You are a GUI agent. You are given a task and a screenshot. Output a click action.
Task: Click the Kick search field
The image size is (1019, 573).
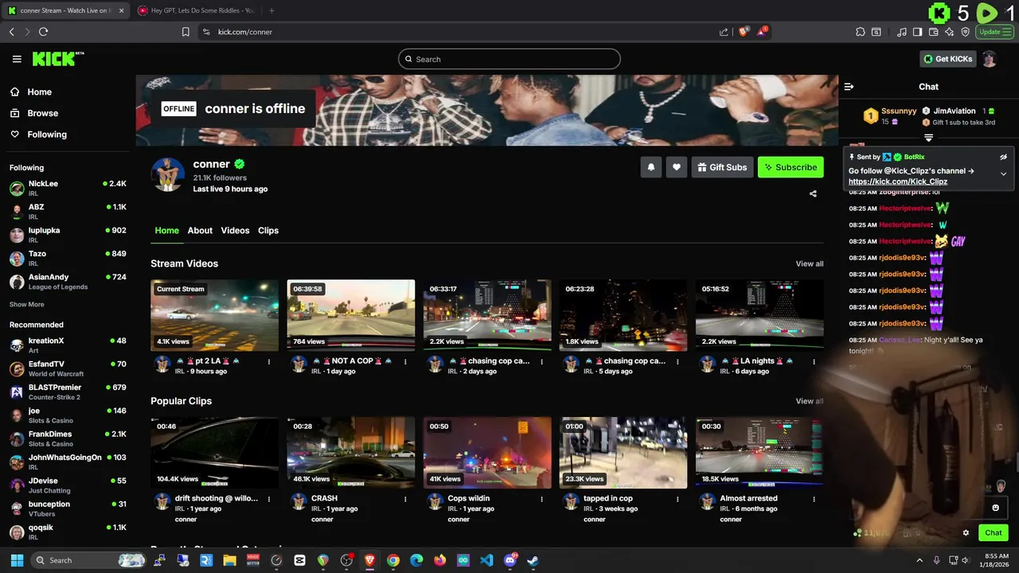pos(509,59)
